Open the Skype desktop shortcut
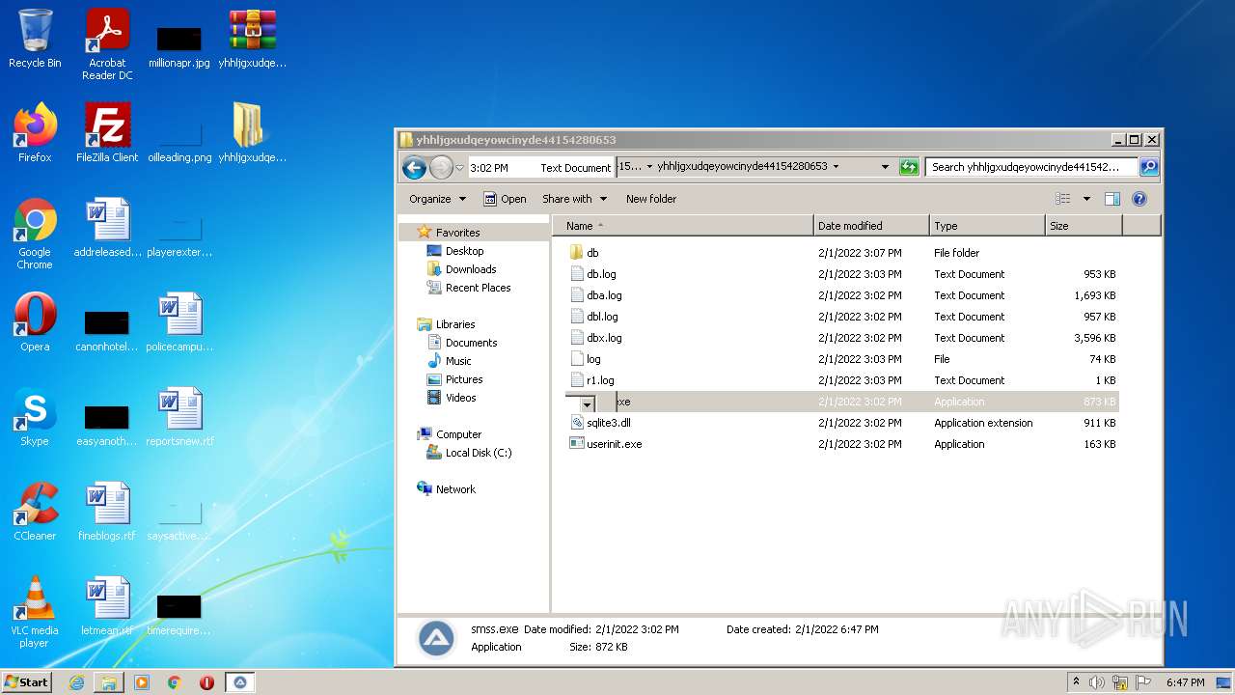The width and height of the screenshot is (1235, 695). 35,417
